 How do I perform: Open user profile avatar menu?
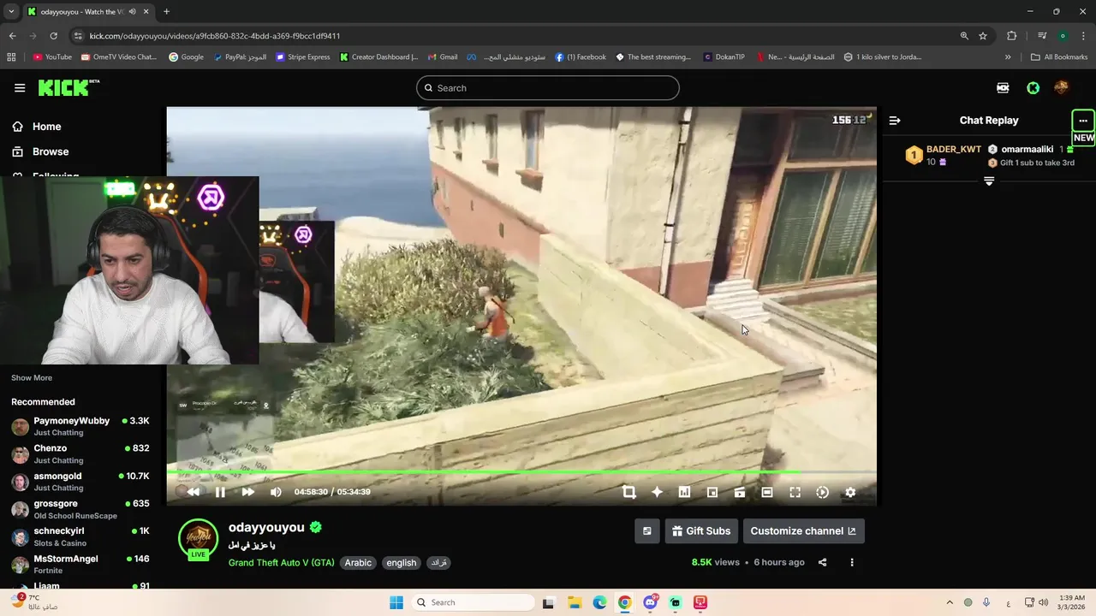[1062, 87]
